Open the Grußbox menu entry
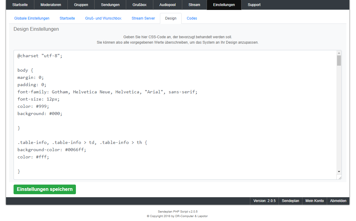The image size is (356, 221). click(139, 5)
